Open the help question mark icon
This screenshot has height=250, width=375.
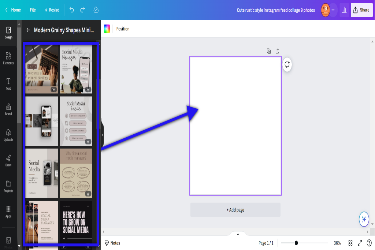[x=369, y=243]
